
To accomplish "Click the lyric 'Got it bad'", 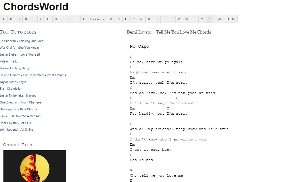I will 141,160.
